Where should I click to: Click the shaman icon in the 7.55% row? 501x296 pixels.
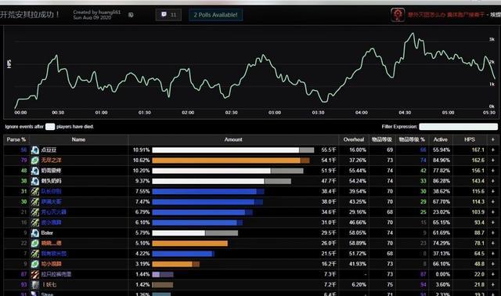point(34,192)
